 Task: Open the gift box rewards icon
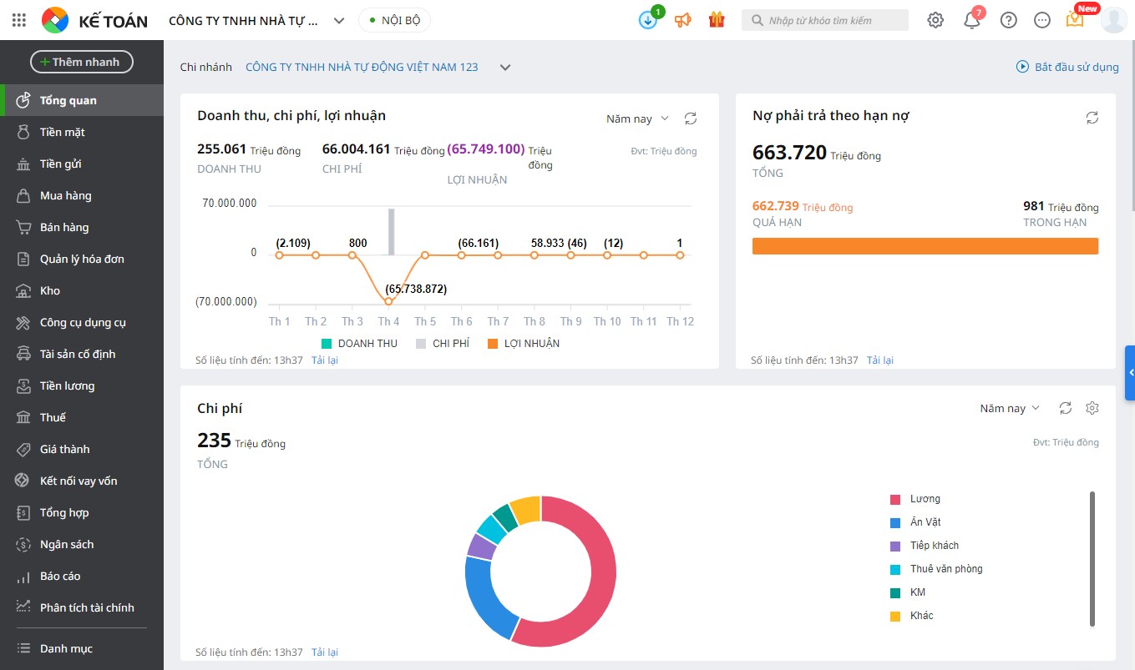coord(717,20)
